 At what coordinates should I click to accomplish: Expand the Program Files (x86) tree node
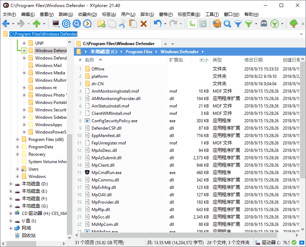coord(17,140)
